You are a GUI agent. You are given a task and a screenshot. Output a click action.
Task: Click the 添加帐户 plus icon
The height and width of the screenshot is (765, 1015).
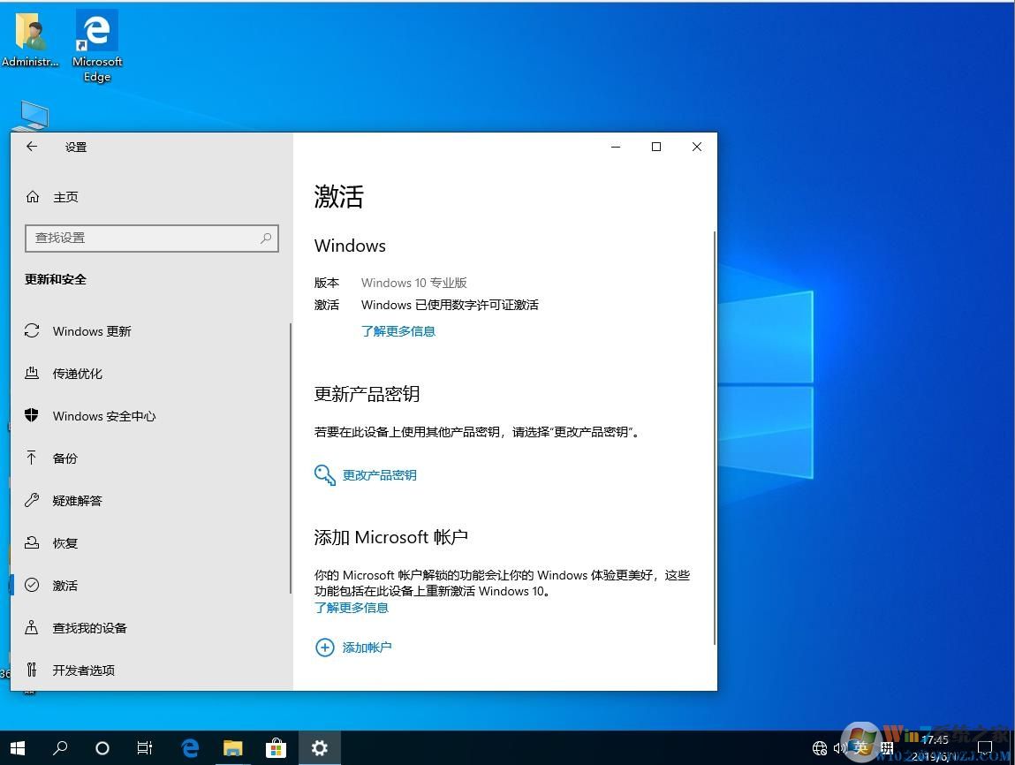325,648
